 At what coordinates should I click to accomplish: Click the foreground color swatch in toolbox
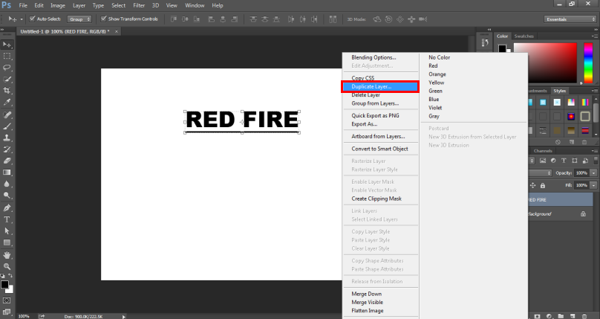4,284
